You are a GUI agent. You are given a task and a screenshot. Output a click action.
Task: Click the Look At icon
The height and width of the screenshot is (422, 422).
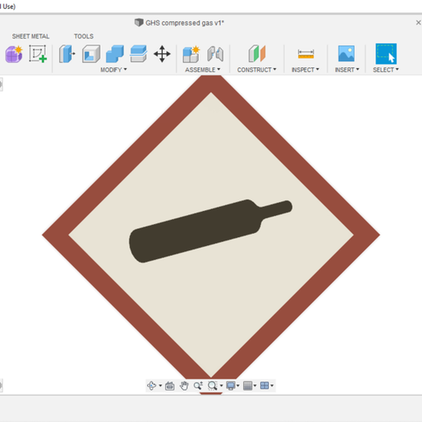169,385
